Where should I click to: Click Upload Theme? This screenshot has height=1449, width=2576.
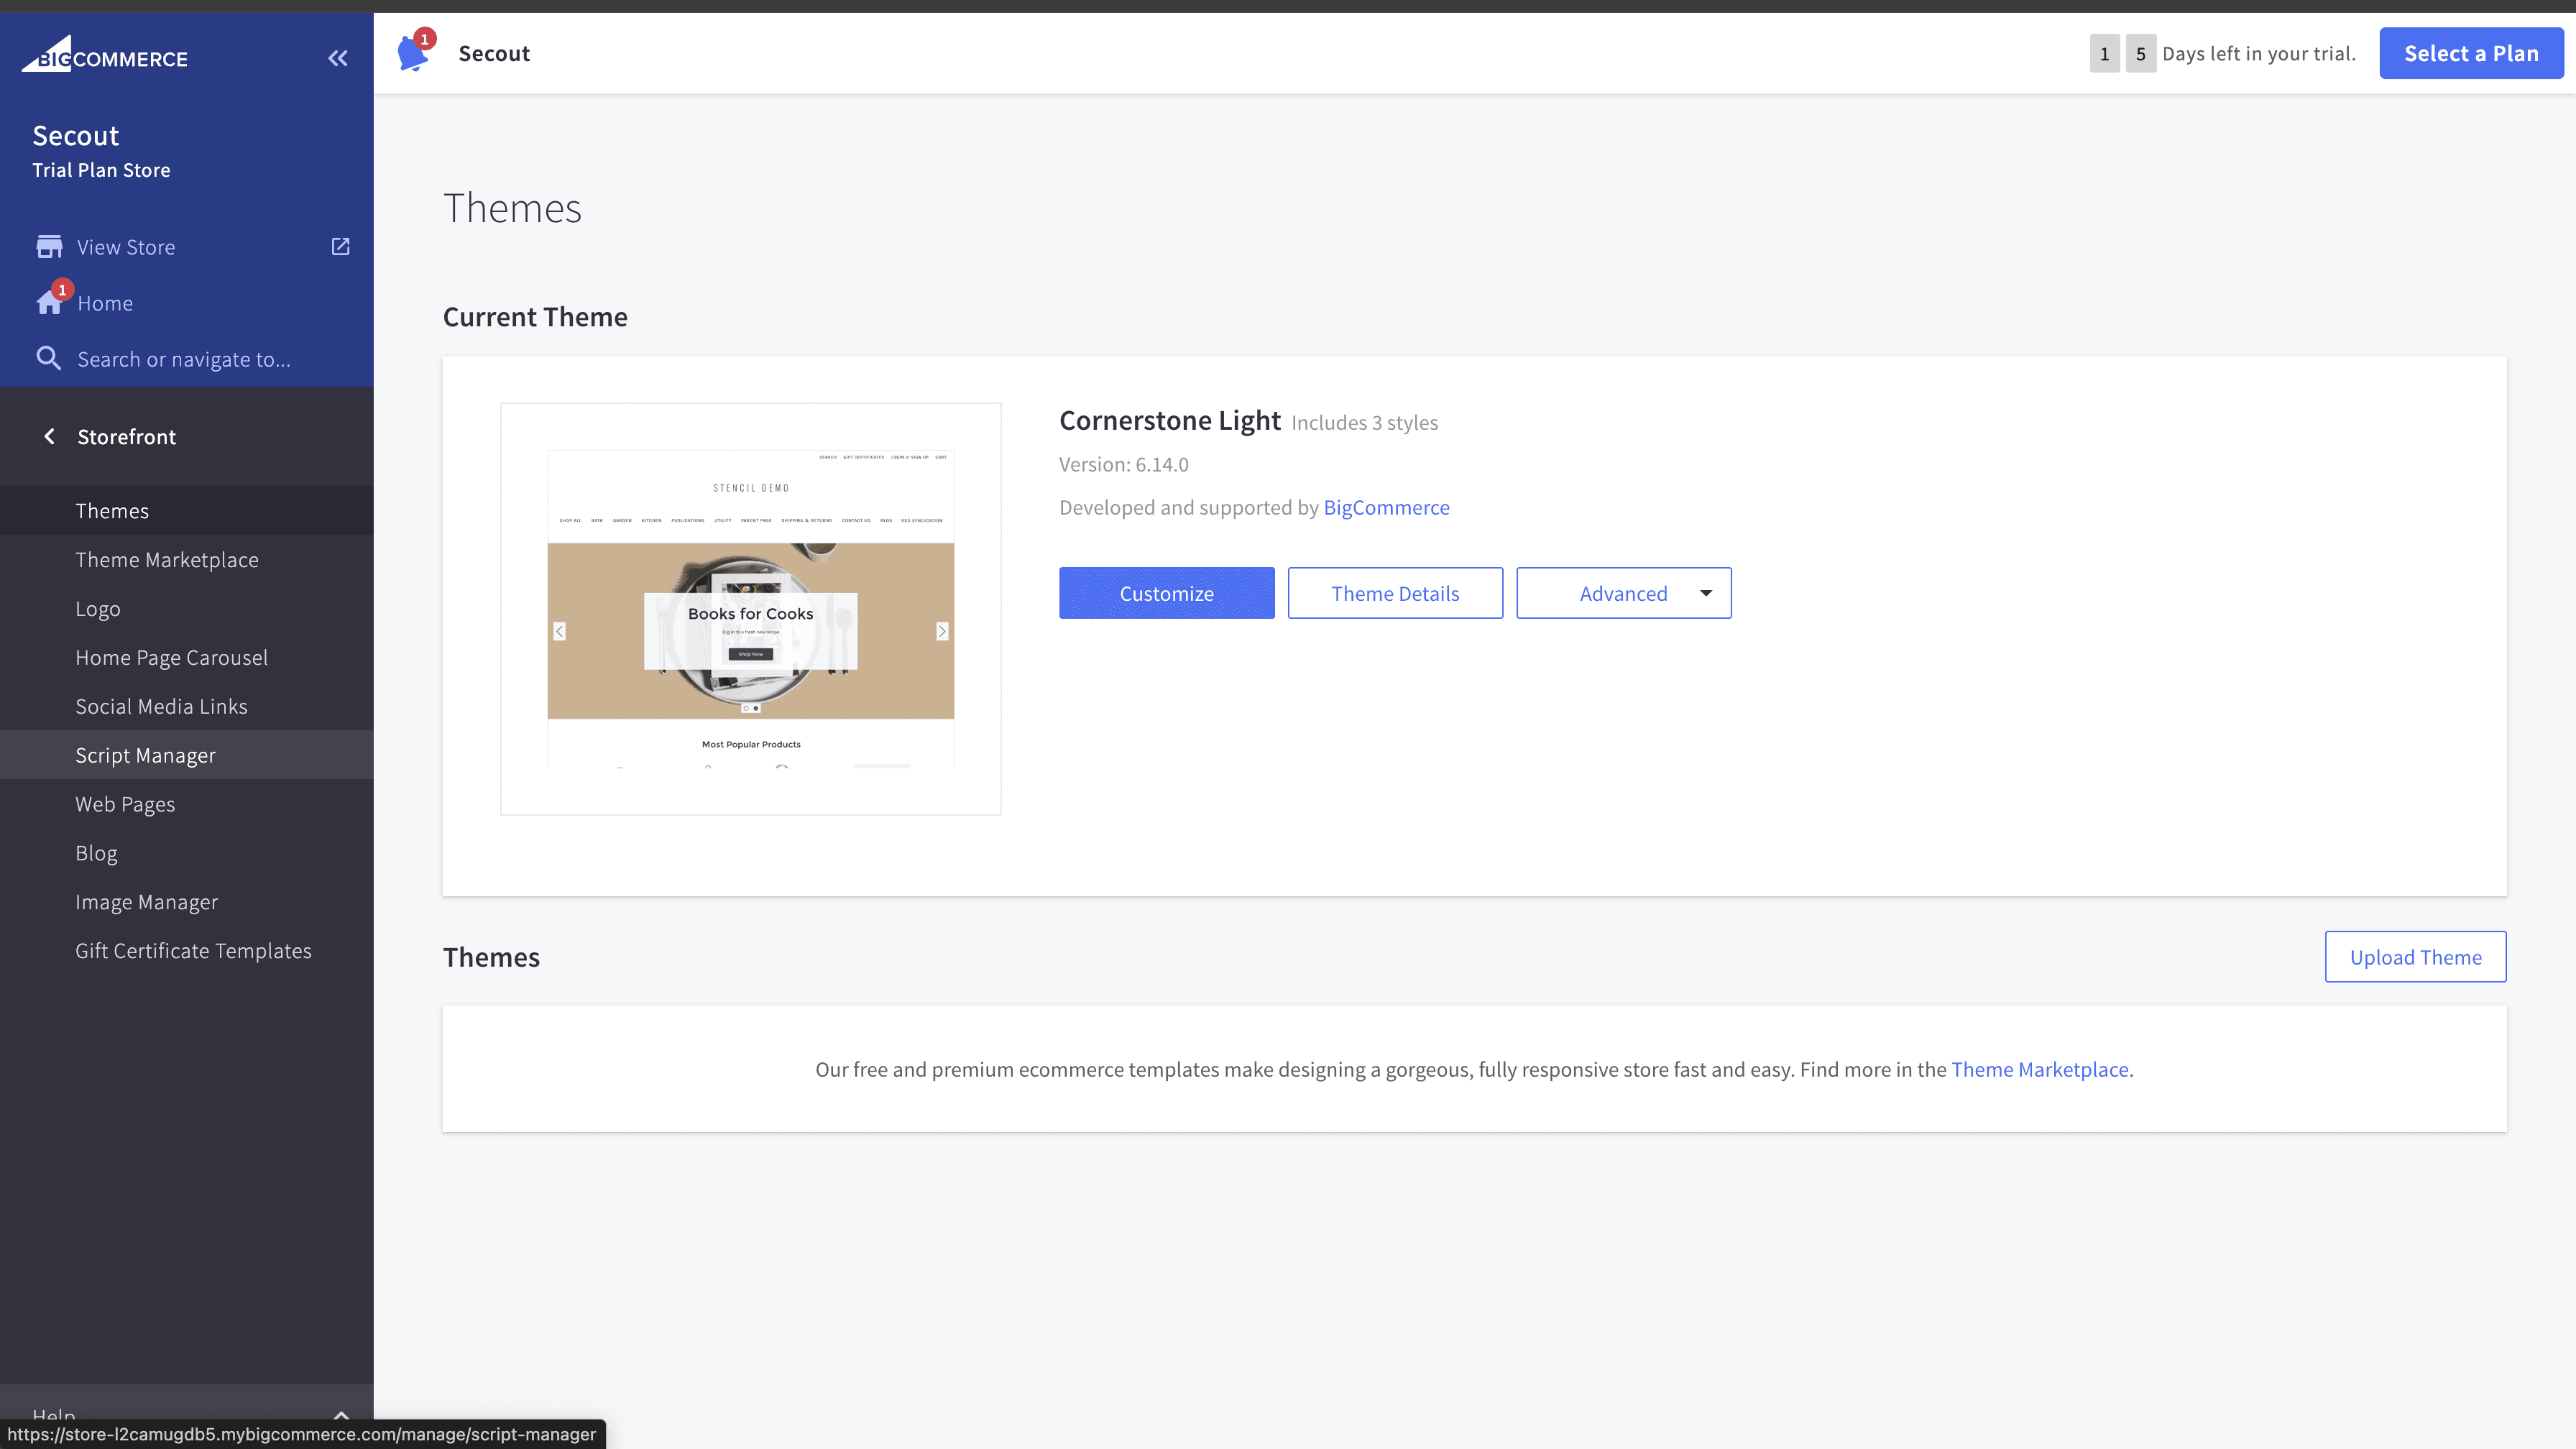(x=2415, y=956)
